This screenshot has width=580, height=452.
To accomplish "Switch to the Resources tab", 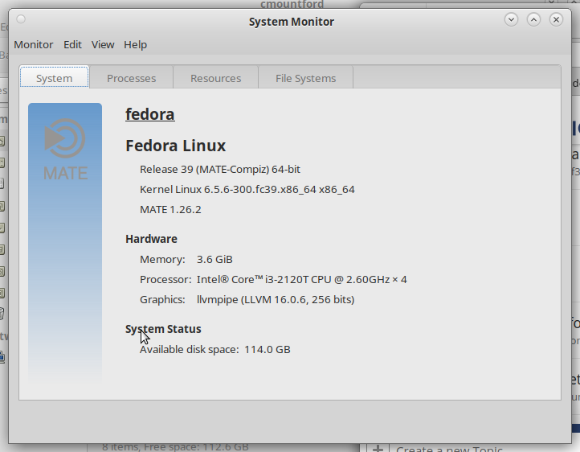I will click(215, 78).
